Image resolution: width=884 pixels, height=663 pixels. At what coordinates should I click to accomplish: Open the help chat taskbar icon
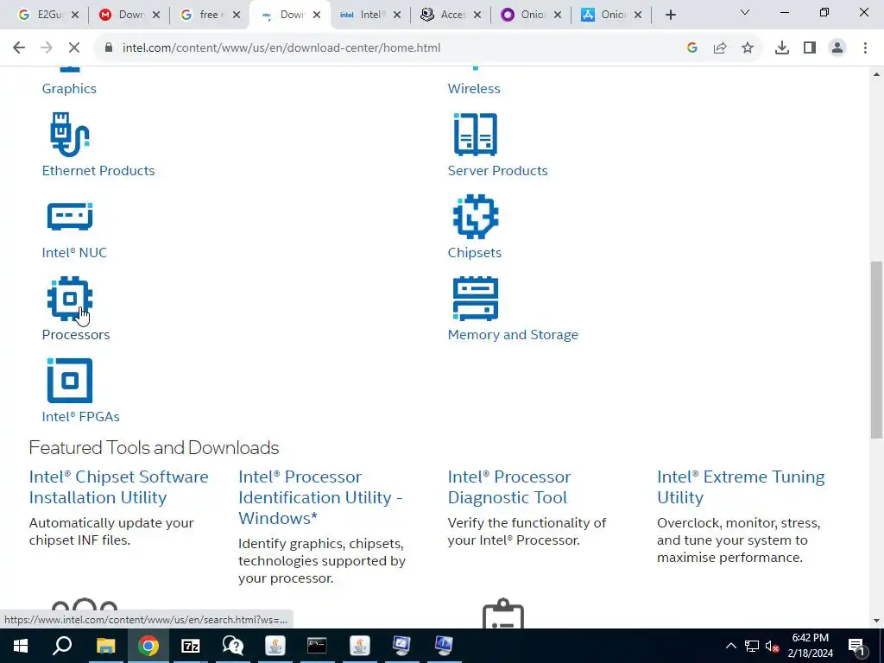click(x=232, y=646)
